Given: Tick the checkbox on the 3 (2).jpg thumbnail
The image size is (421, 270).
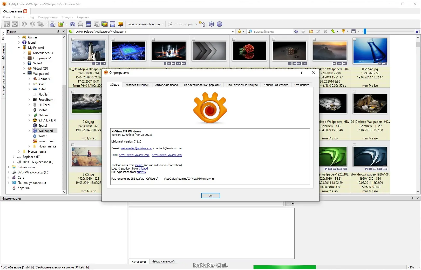Looking at the screenshot, I should click(x=73, y=145).
